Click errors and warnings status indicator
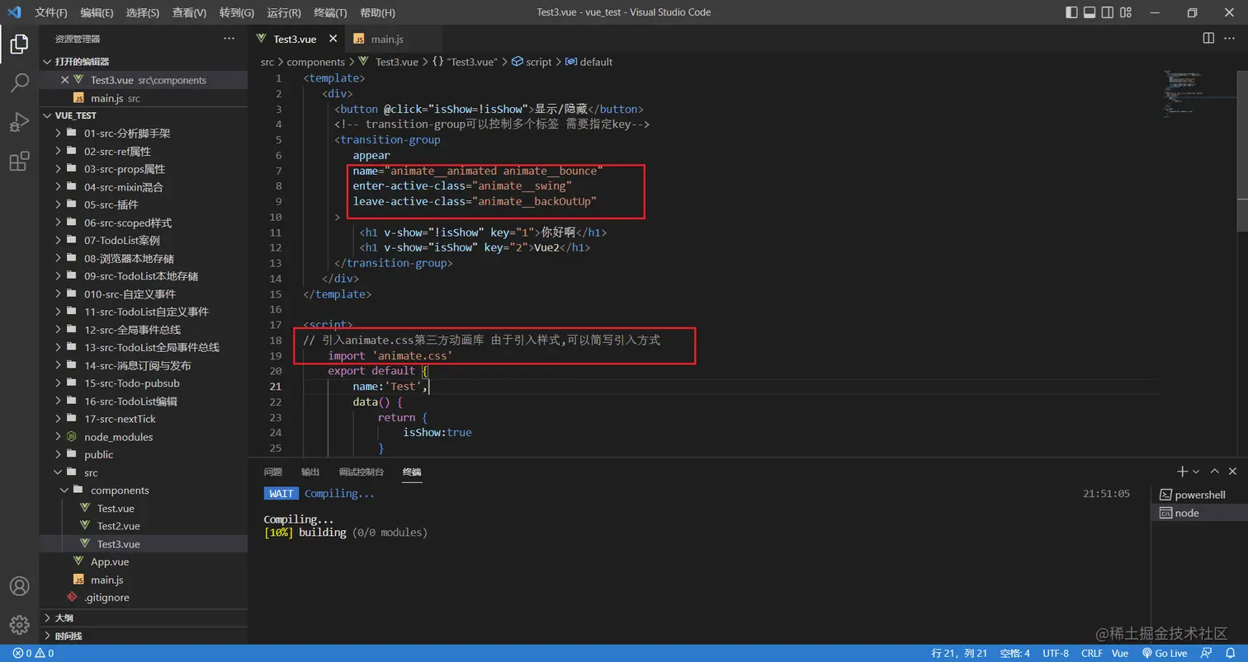Image resolution: width=1248 pixels, height=662 pixels. 33,653
